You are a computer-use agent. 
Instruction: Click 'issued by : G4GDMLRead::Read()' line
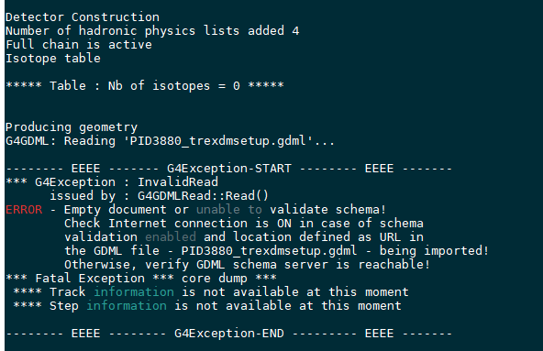point(159,196)
